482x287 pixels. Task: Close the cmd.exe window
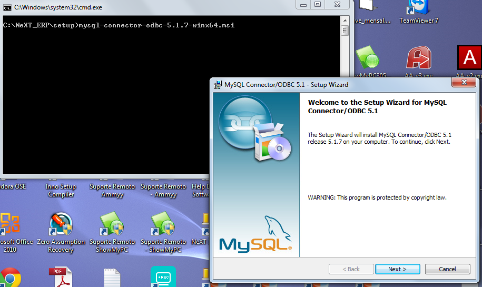pos(337,5)
